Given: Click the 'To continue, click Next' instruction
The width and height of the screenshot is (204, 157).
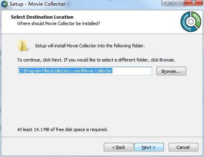Looking at the screenshot, I should point(96,60).
